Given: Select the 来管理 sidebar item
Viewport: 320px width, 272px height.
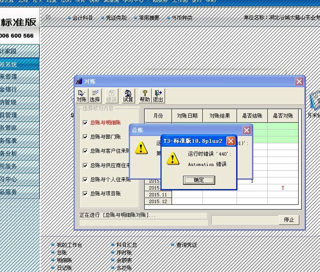Looking at the screenshot, I should (x=20, y=77).
